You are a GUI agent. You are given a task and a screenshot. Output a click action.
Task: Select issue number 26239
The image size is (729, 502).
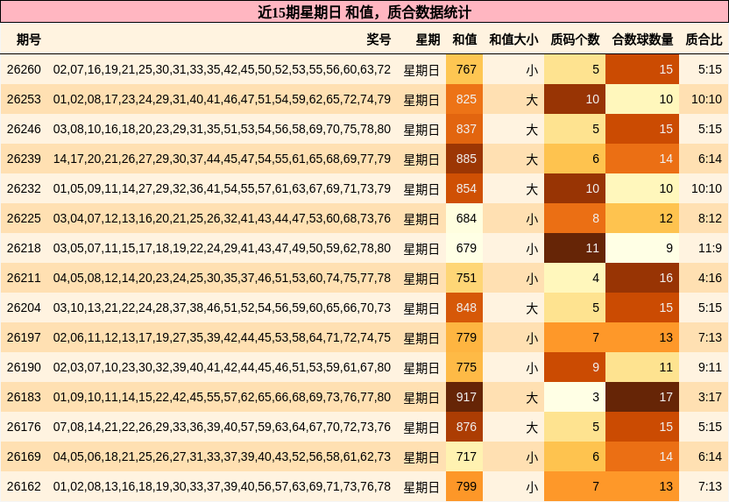coord(24,159)
